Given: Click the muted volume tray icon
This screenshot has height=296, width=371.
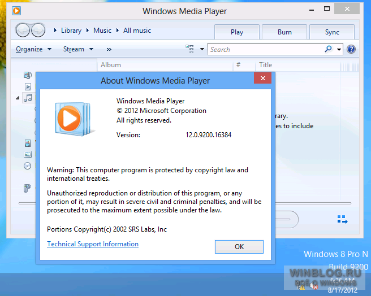Looking at the screenshot, I should pos(314,286).
